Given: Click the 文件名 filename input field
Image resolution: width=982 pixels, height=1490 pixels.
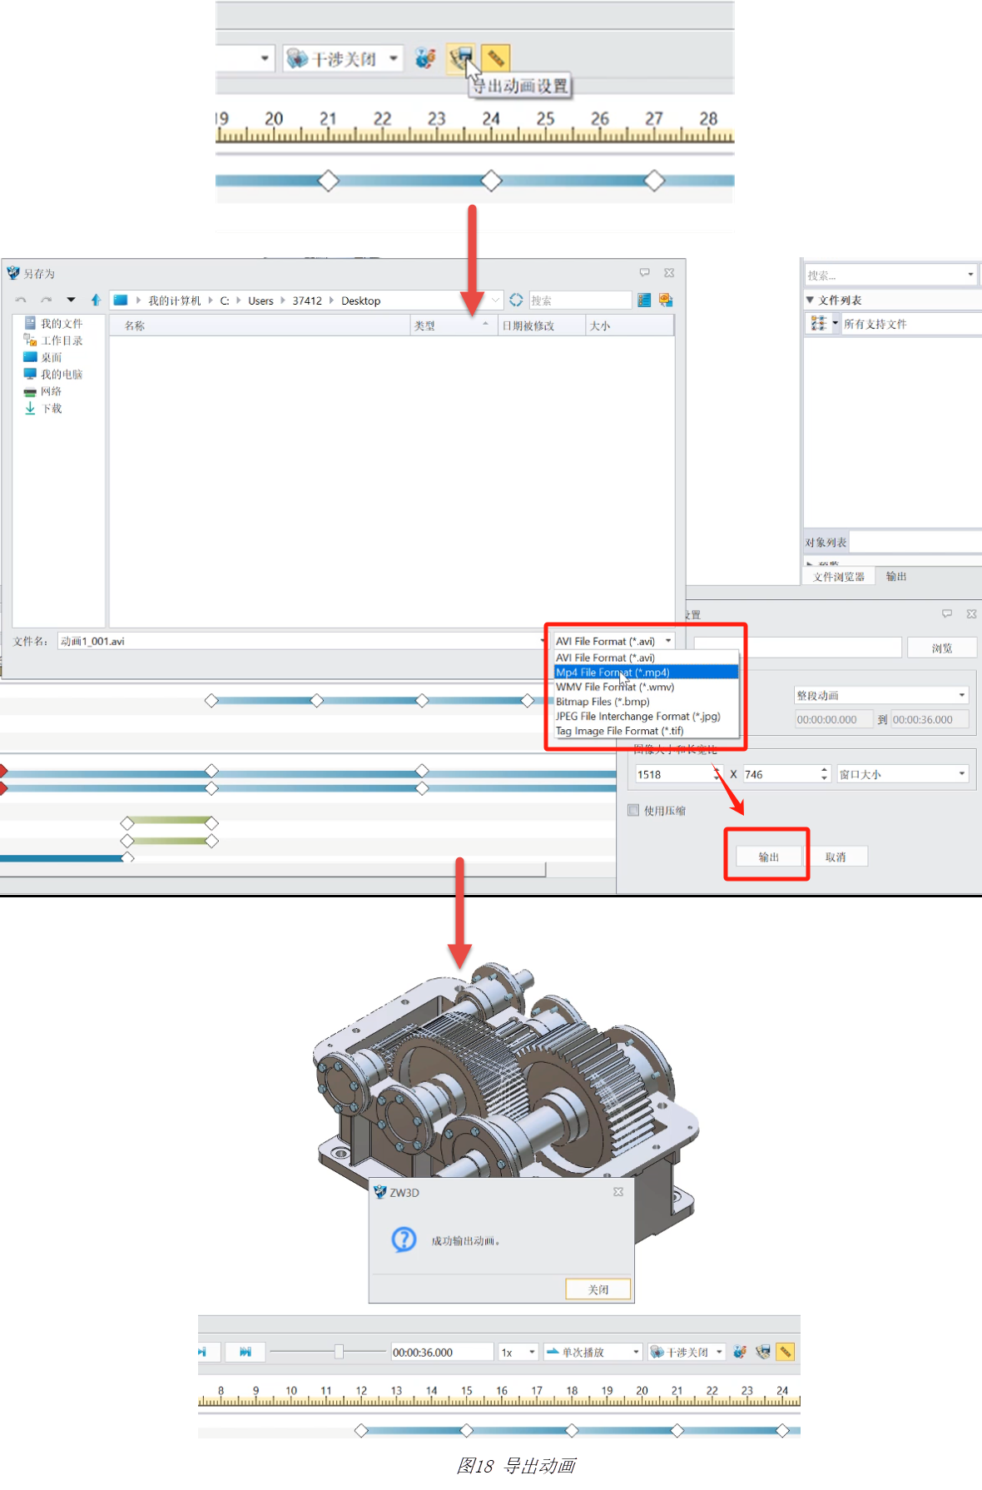Looking at the screenshot, I should 300,641.
